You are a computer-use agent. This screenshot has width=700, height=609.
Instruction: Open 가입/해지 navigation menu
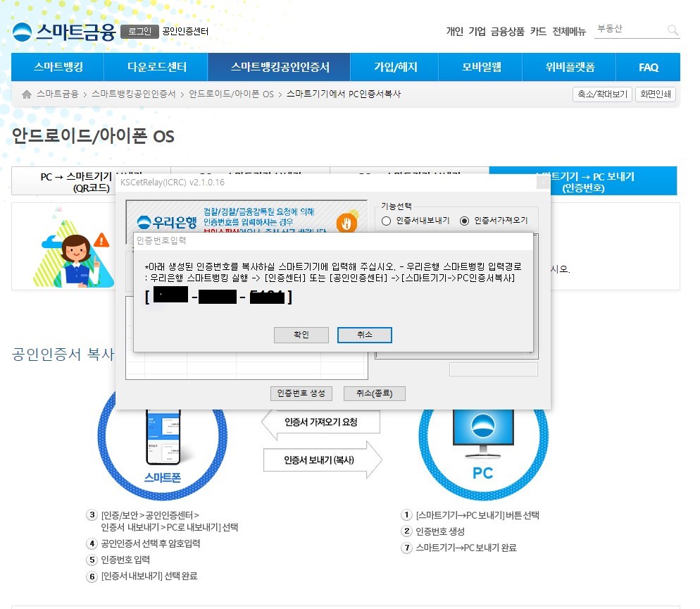(395, 67)
